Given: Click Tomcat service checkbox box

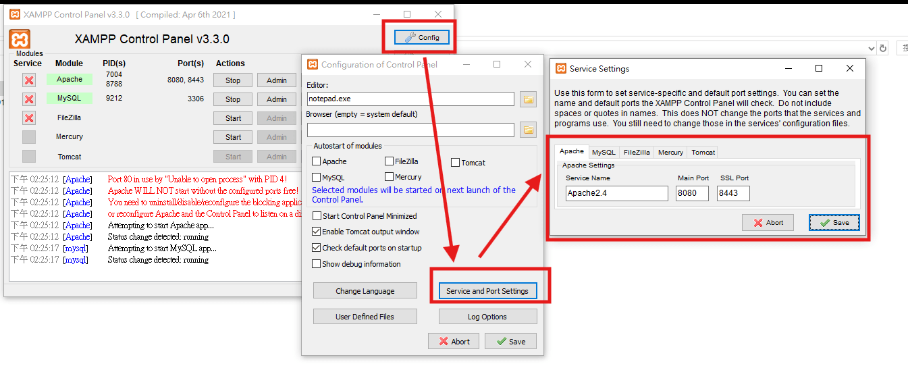Looking at the screenshot, I should tap(29, 156).
